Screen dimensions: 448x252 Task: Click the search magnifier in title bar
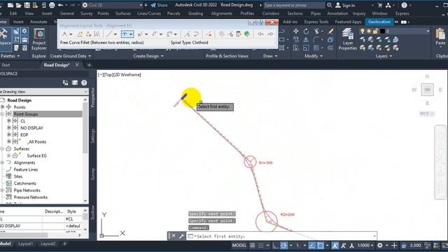point(329,5)
